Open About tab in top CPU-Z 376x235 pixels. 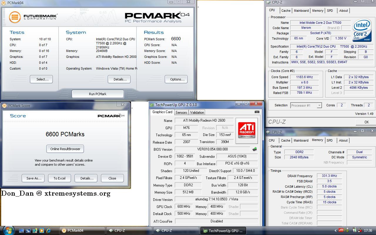point(343,11)
